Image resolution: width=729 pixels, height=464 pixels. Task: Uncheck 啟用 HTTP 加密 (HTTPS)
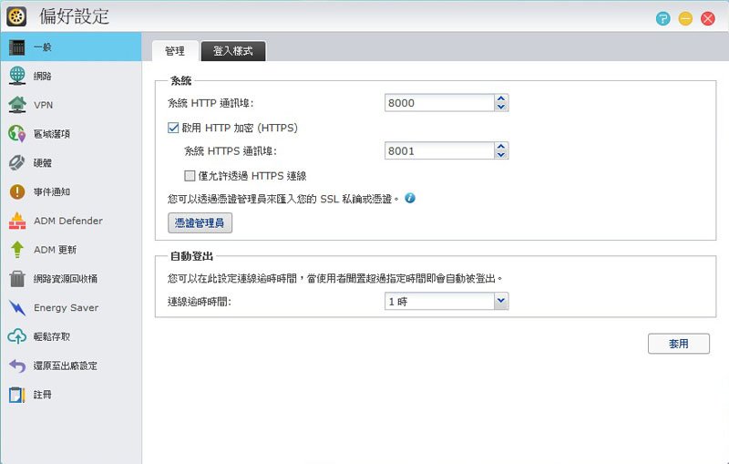[x=173, y=128]
